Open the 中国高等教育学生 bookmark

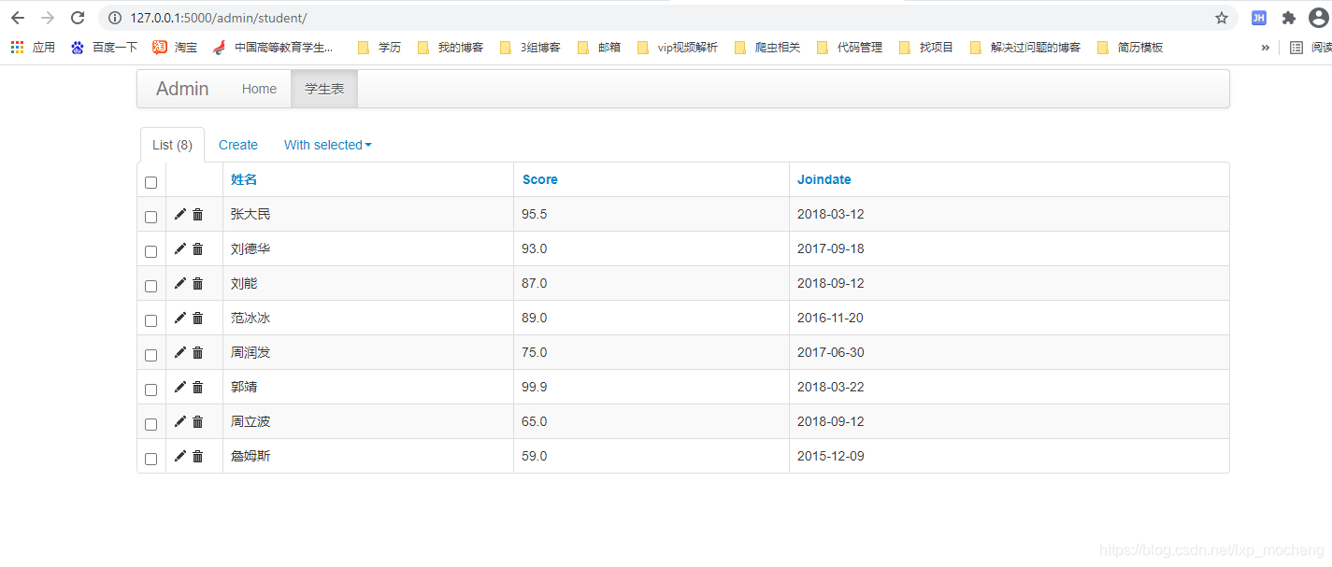click(x=273, y=47)
